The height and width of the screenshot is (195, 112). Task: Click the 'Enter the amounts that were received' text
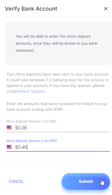coord(57,107)
